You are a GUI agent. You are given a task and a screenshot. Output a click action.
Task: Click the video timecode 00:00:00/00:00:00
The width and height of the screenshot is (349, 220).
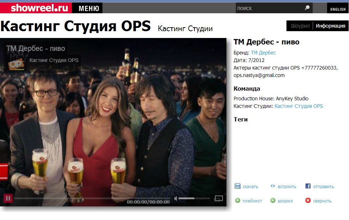148,202
